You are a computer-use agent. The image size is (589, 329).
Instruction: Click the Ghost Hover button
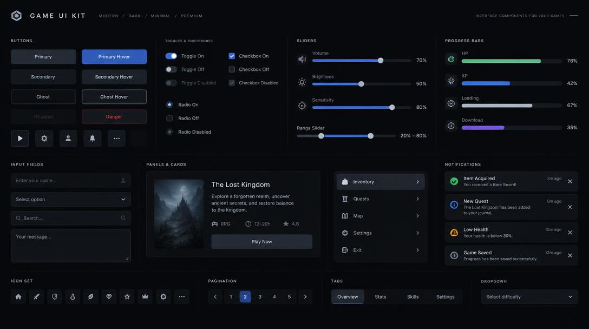tap(114, 97)
